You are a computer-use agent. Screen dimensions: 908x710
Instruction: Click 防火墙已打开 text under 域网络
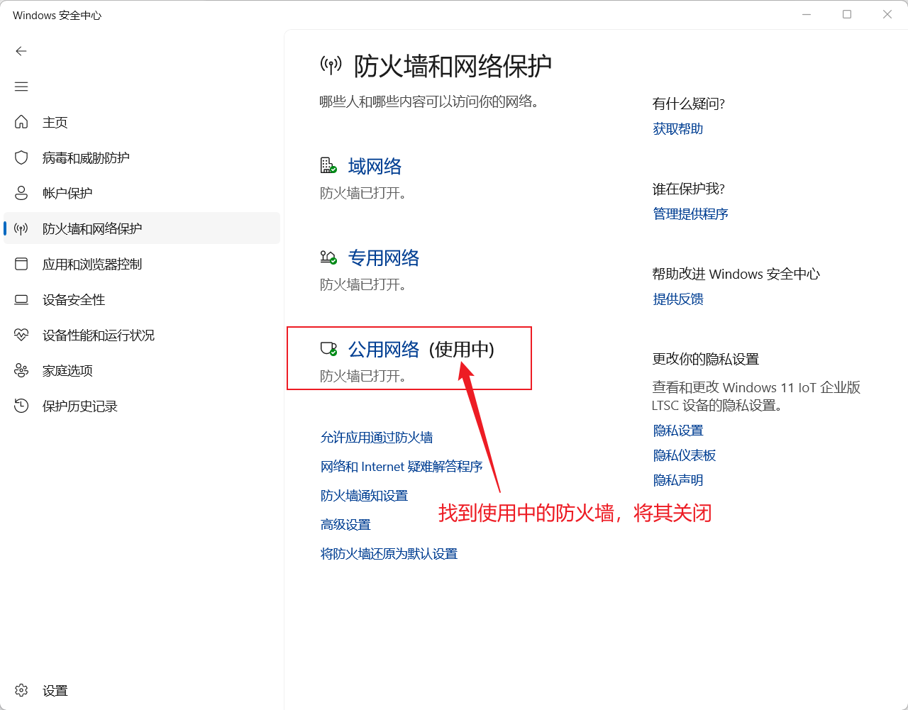(362, 193)
